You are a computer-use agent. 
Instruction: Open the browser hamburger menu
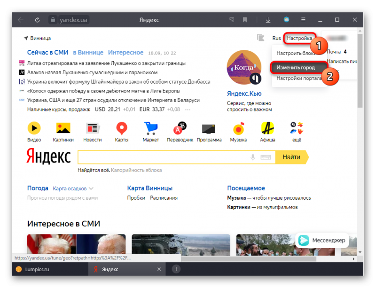point(303,19)
